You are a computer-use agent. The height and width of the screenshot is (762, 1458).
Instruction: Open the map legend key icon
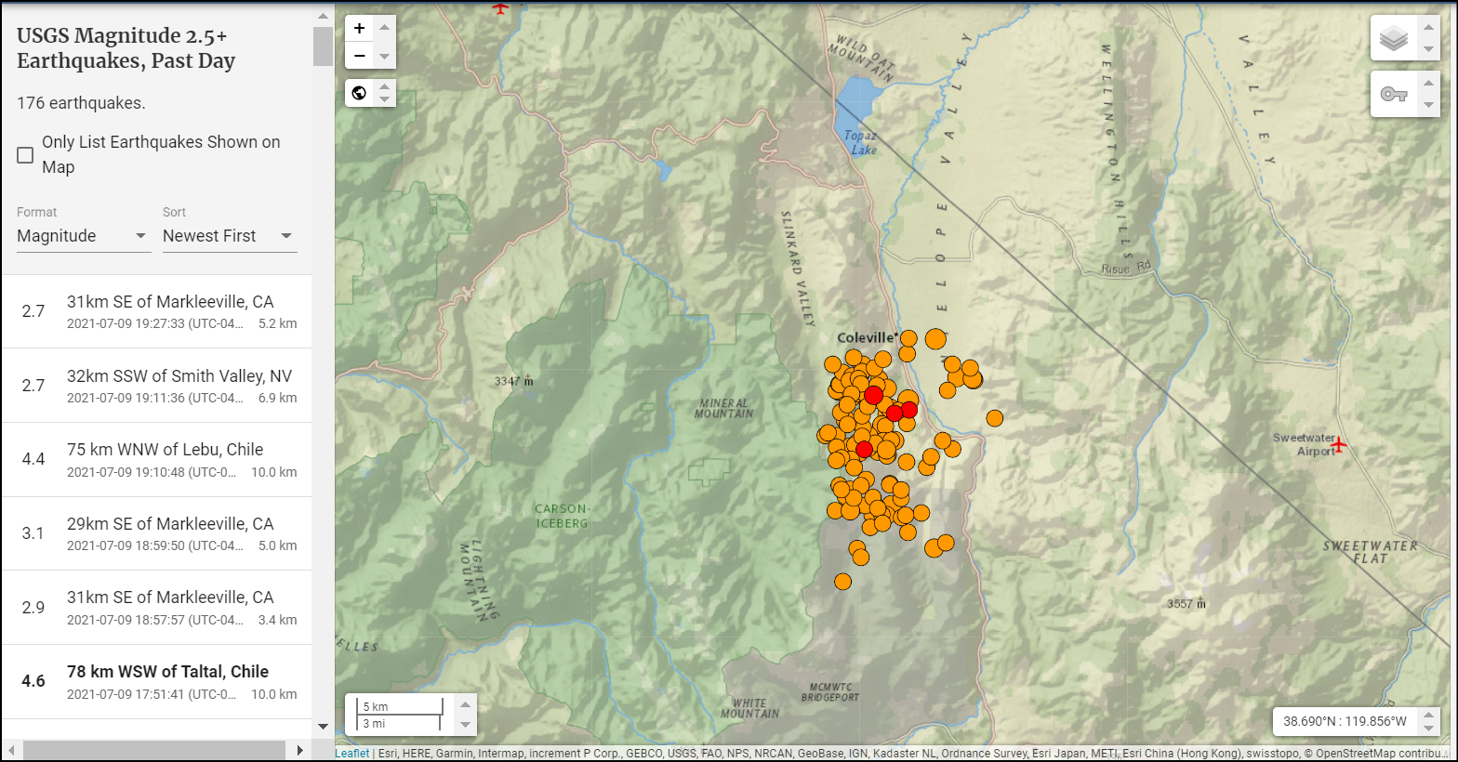coord(1394,94)
